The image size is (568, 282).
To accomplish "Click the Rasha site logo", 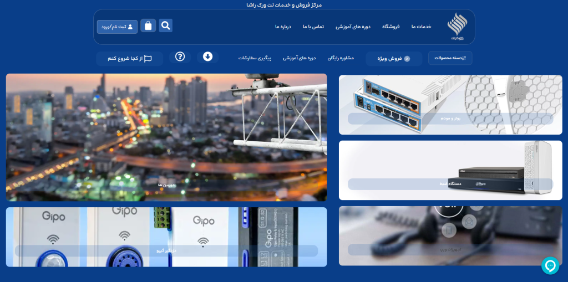I will point(457,27).
